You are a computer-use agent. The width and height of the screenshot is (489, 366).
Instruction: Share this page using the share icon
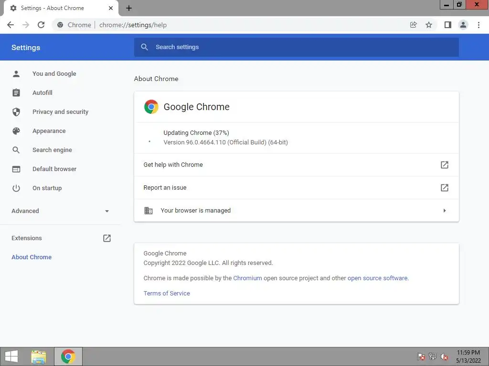(x=413, y=25)
